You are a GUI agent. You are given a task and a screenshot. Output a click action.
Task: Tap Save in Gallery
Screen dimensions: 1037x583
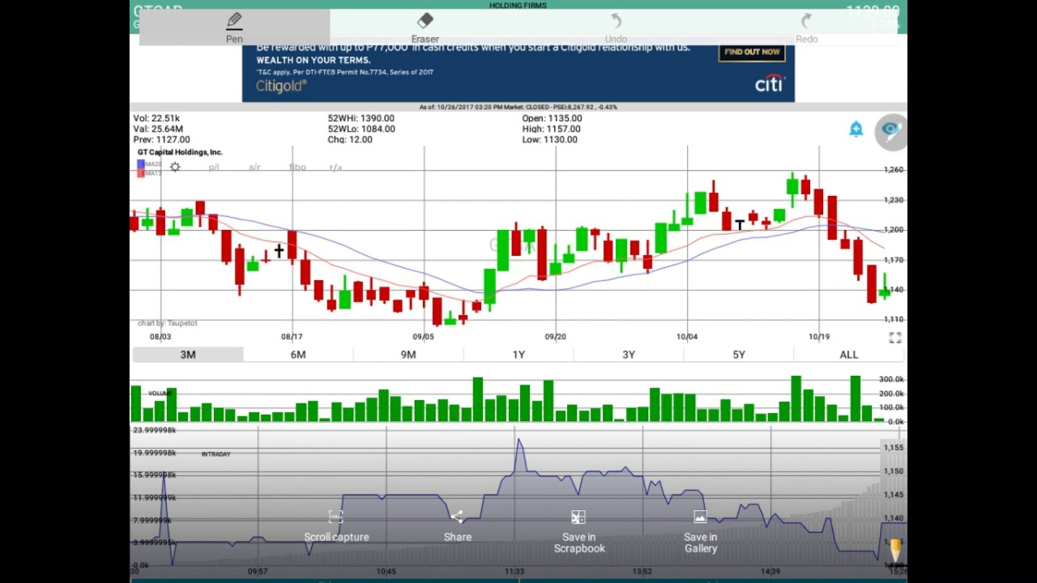tap(701, 532)
